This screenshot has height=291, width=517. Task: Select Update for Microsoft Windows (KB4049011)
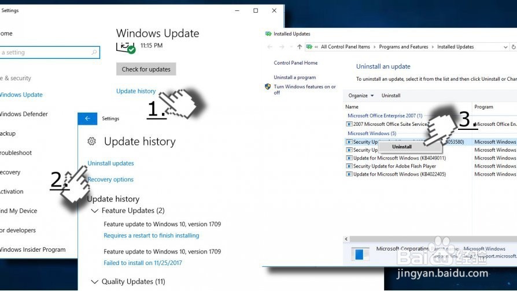[x=400, y=158]
